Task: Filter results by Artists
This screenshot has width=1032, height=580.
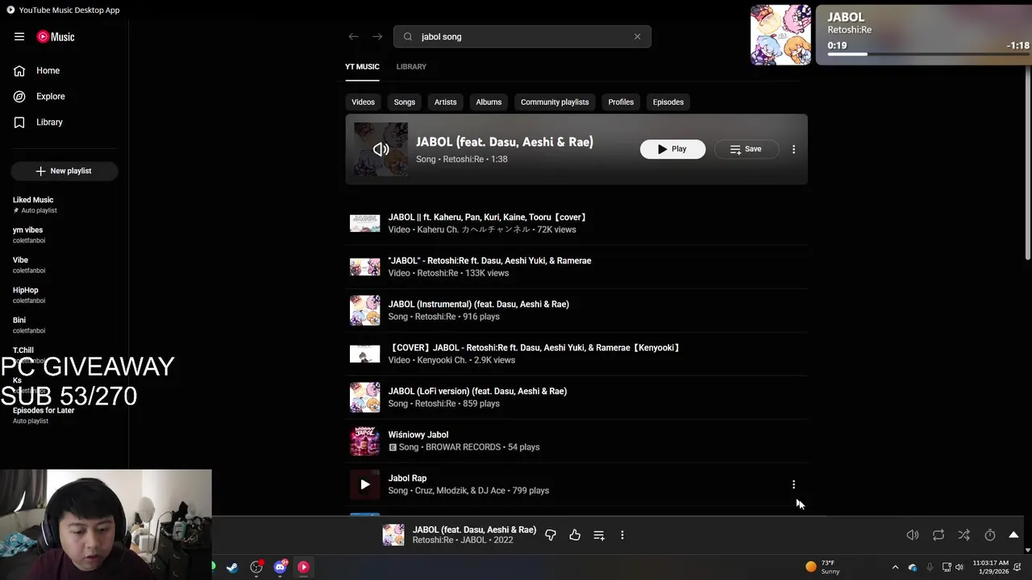Action: click(x=445, y=102)
